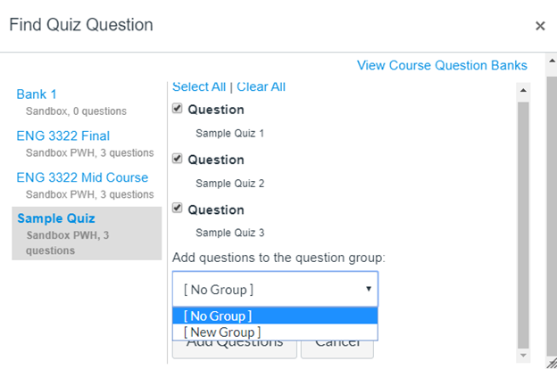Toggle the checkbox for Sample Quiz 1
This screenshot has height=369, width=557.
point(178,110)
